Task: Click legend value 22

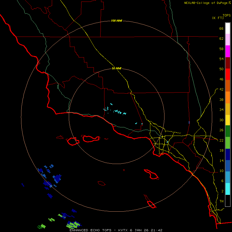Action: coord(221,140)
